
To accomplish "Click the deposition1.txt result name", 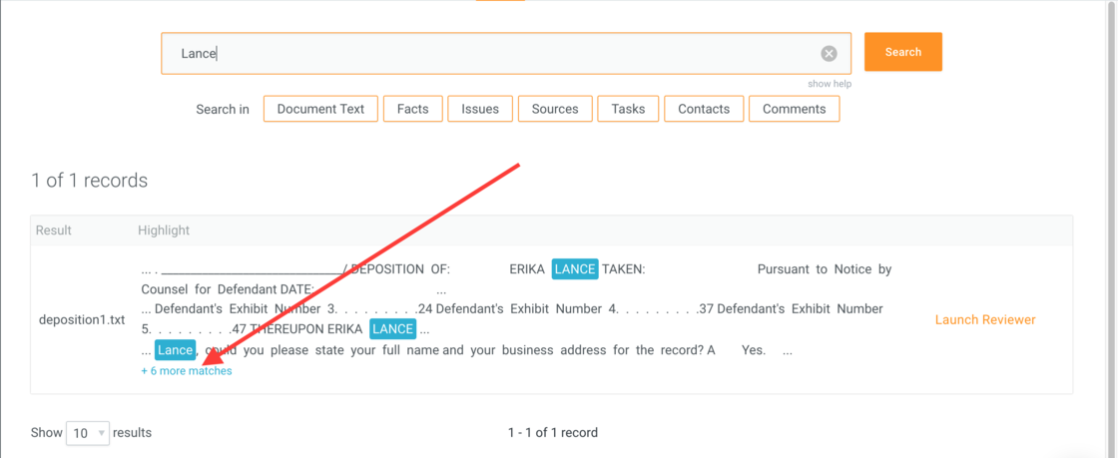I will point(82,320).
